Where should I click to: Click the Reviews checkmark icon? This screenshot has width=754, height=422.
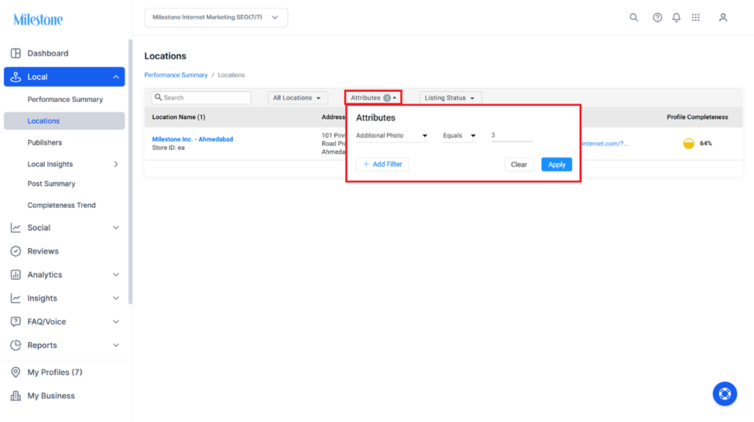pyautogui.click(x=15, y=251)
